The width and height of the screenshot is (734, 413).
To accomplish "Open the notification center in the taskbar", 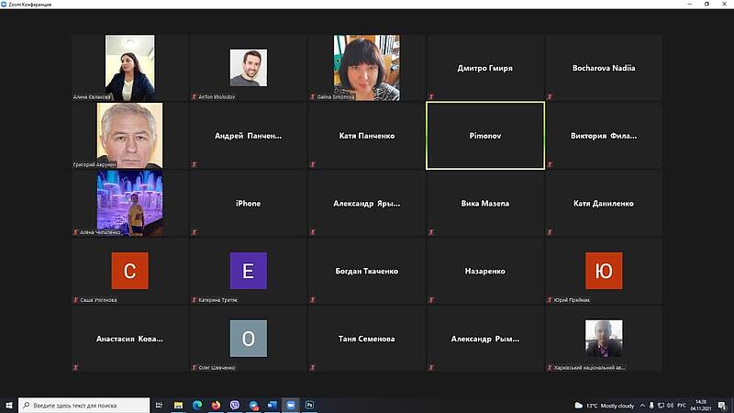I will (x=721, y=405).
